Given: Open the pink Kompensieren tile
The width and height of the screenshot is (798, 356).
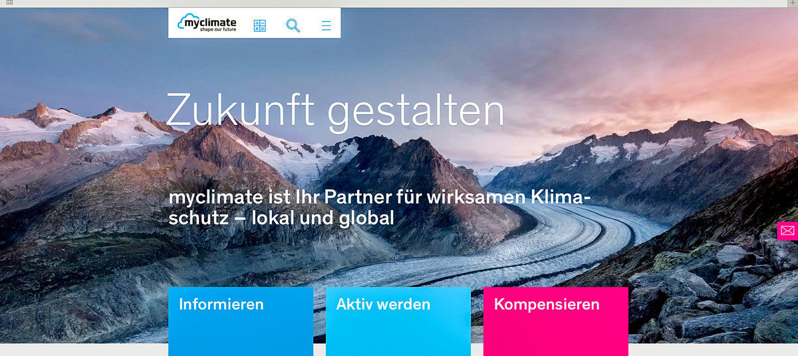Looking at the screenshot, I should pos(556,321).
